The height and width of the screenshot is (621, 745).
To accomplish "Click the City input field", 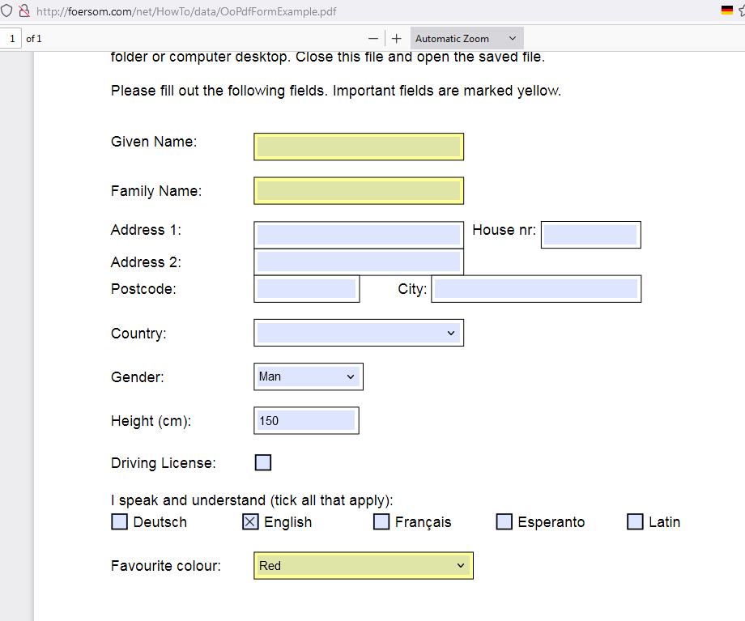I will click(536, 288).
